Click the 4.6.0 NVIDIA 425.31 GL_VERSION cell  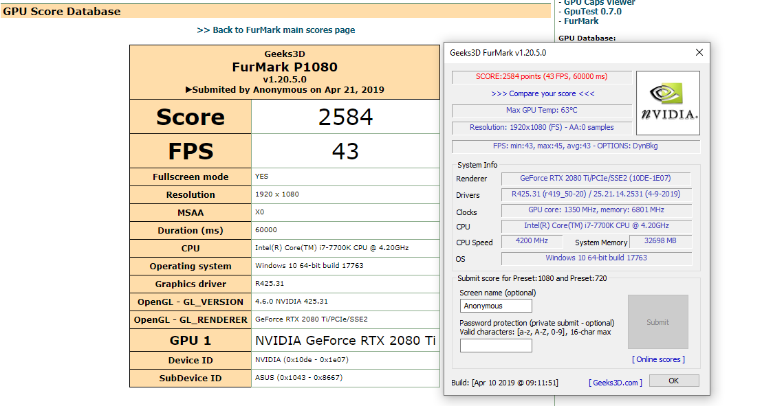click(x=345, y=302)
